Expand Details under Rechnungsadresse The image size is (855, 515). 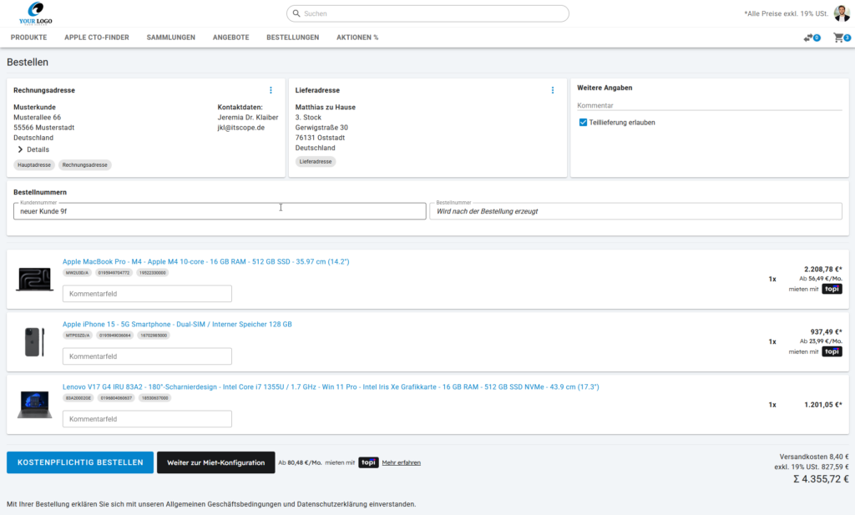pyautogui.click(x=33, y=149)
